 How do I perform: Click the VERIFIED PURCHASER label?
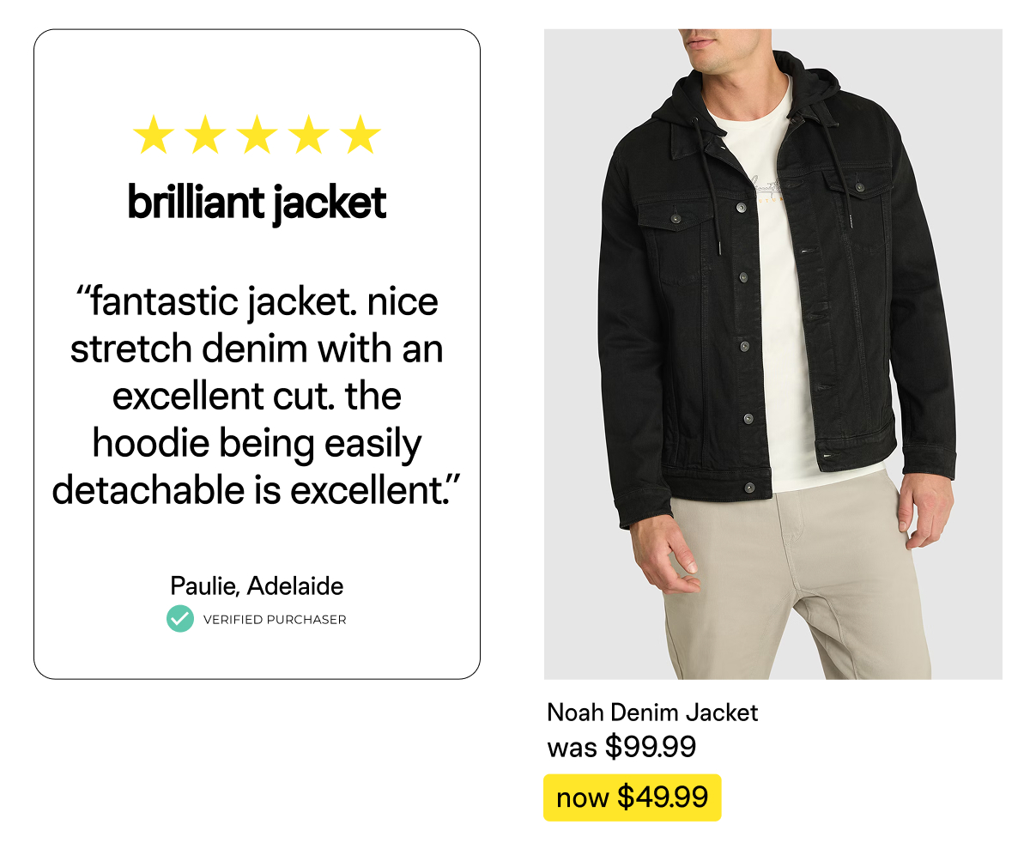tap(275, 619)
